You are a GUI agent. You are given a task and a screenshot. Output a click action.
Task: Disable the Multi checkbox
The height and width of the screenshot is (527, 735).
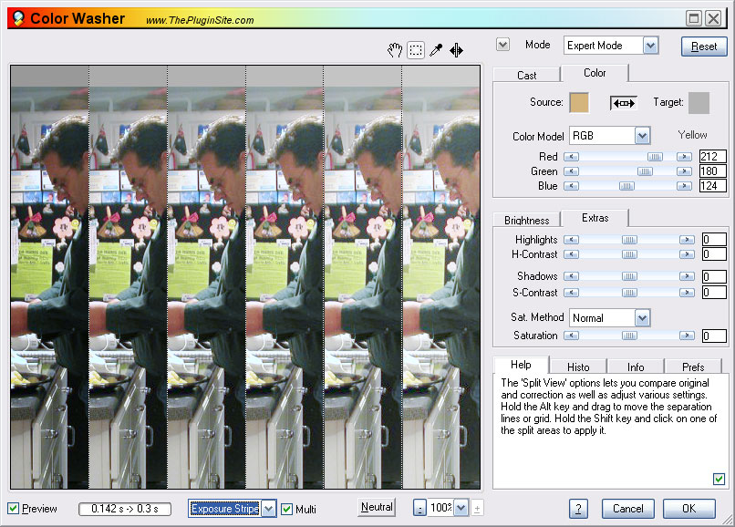pyautogui.click(x=286, y=508)
